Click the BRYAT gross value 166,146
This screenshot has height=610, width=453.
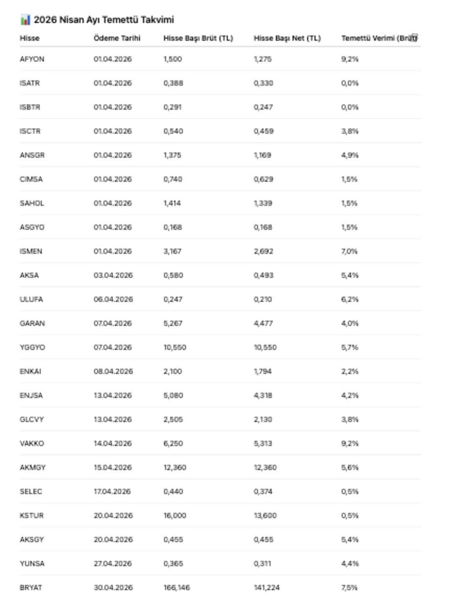[177, 588]
